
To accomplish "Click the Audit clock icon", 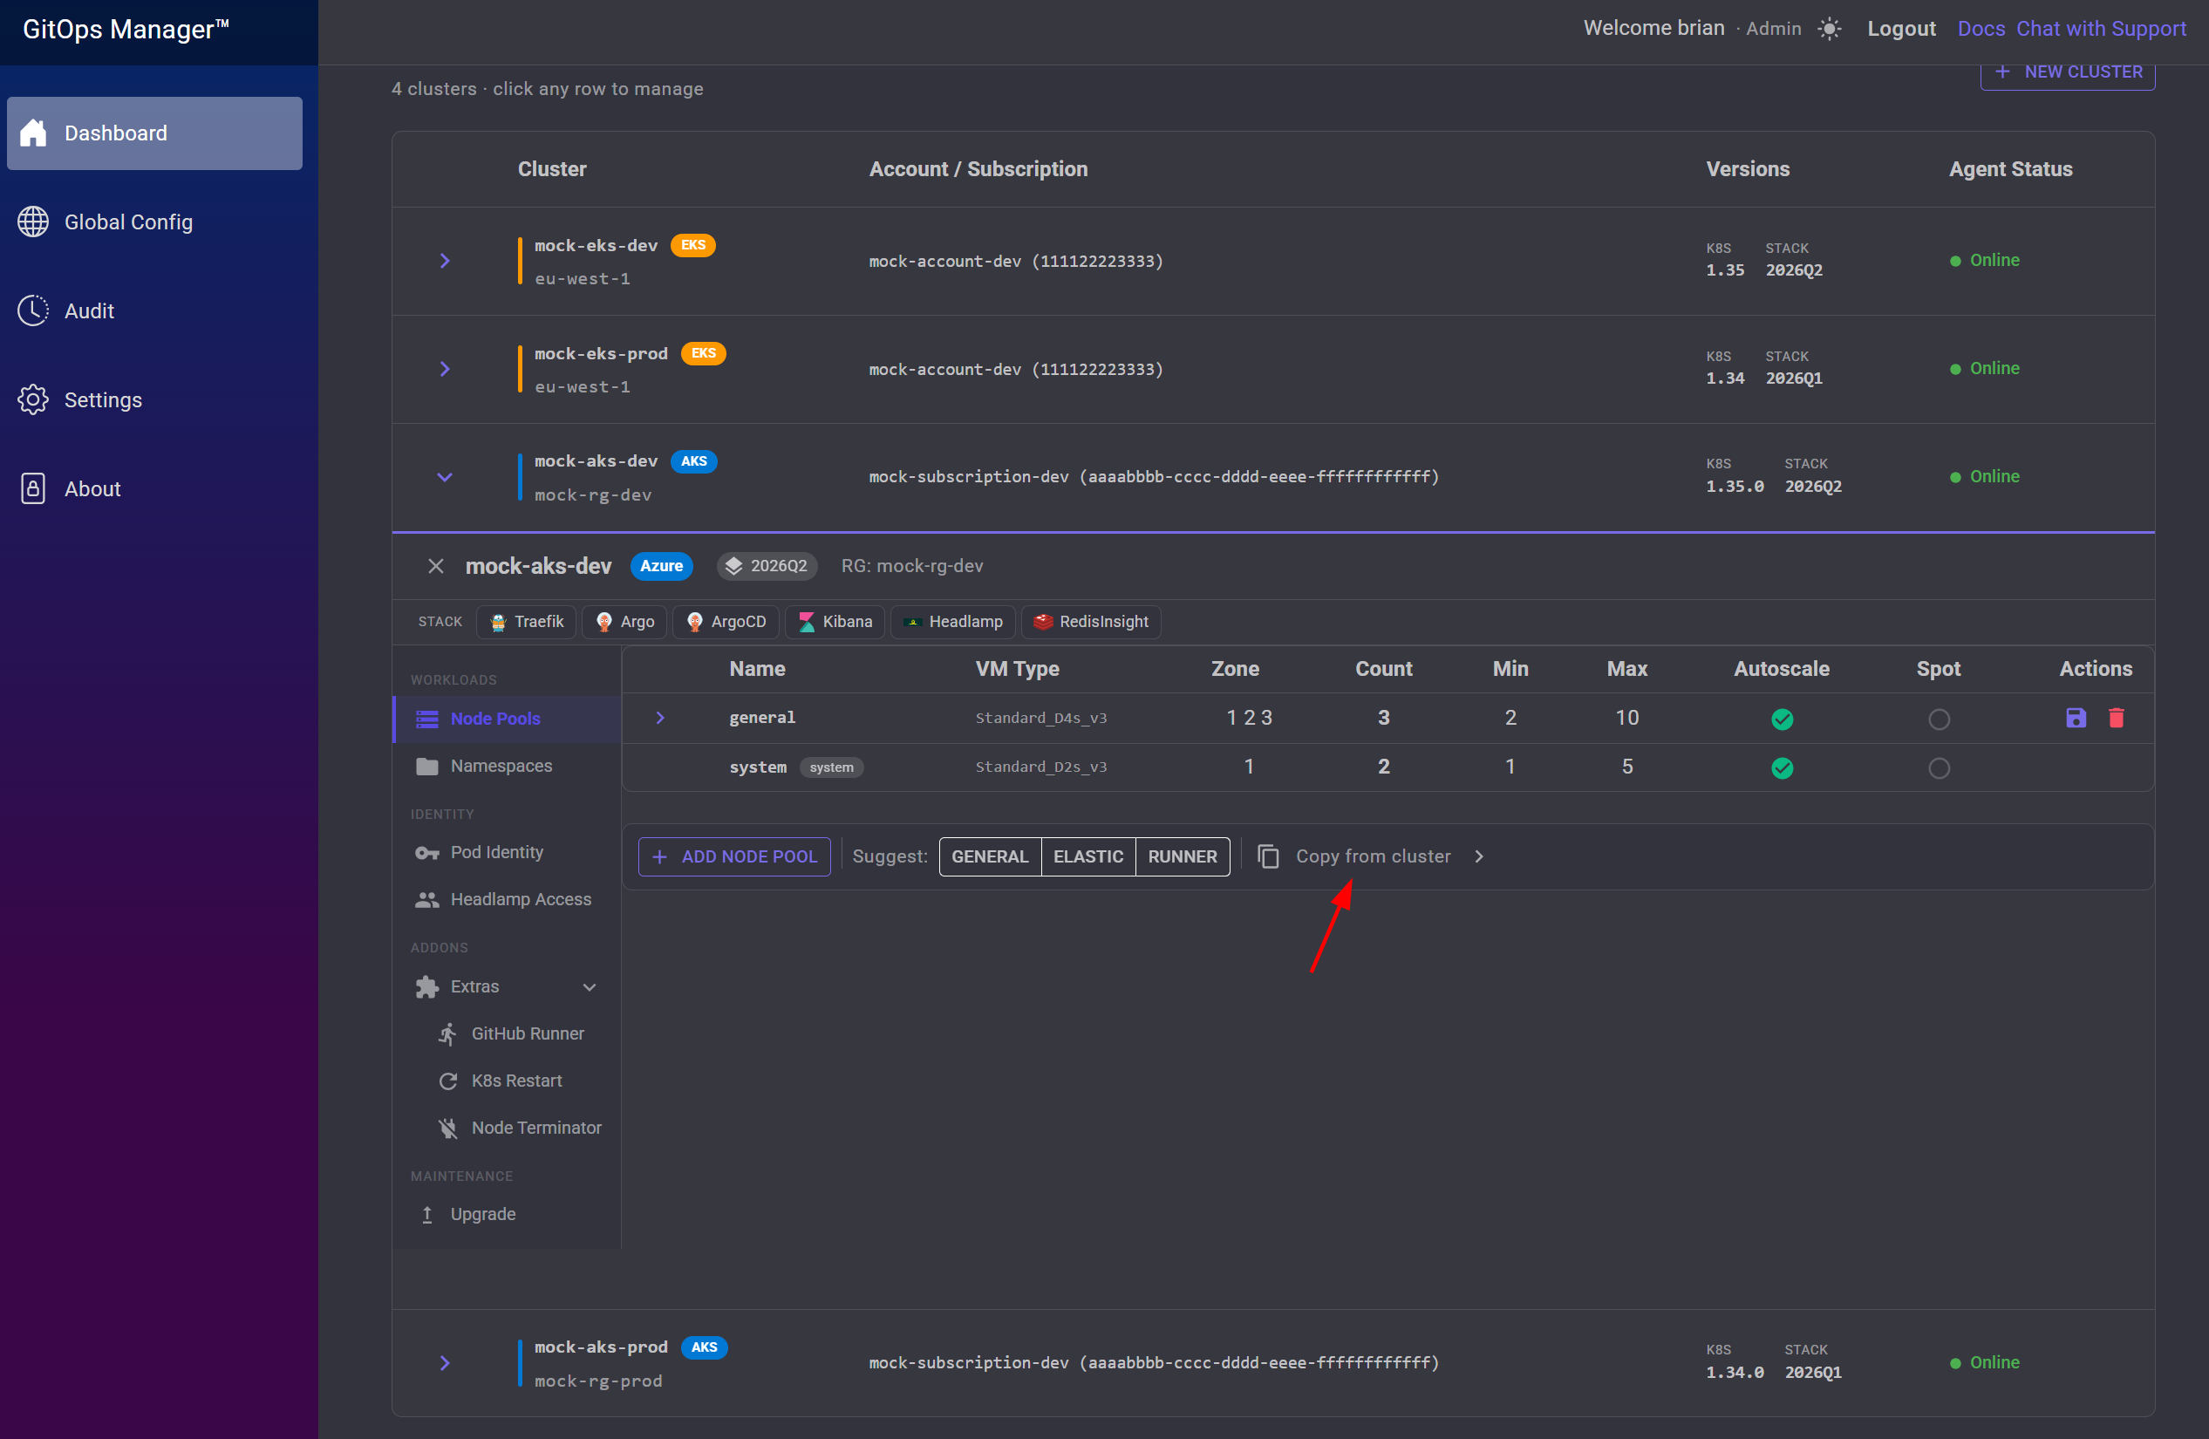I will point(33,311).
